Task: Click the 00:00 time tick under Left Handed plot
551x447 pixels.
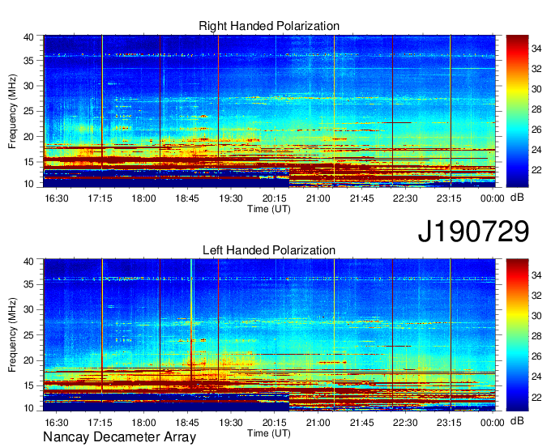Action: tap(493, 423)
